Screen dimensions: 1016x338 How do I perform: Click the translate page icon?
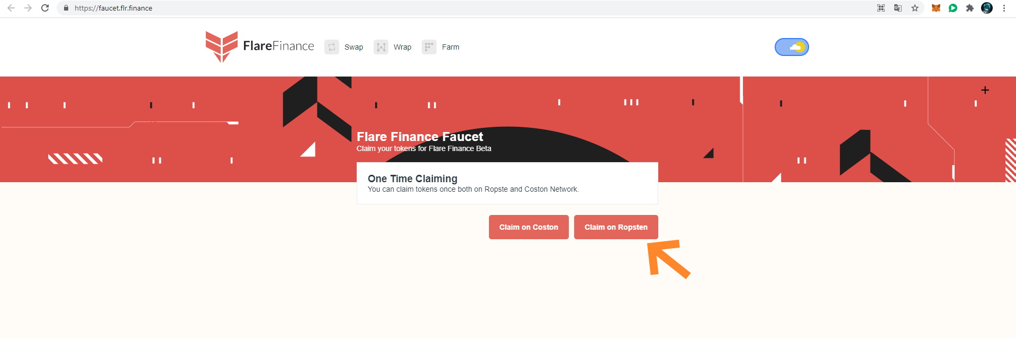pos(898,8)
